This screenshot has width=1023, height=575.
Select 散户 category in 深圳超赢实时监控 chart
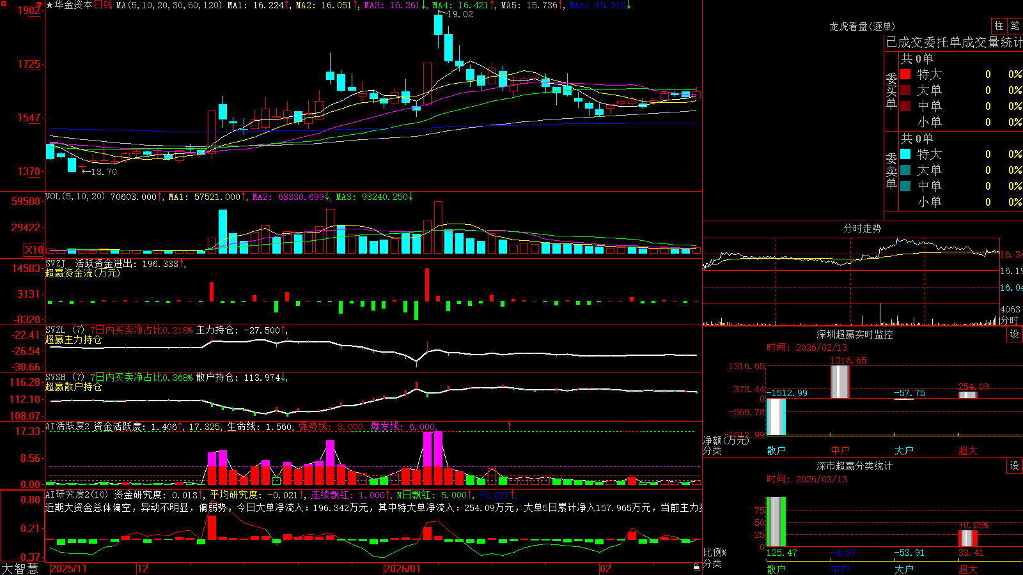(x=776, y=450)
